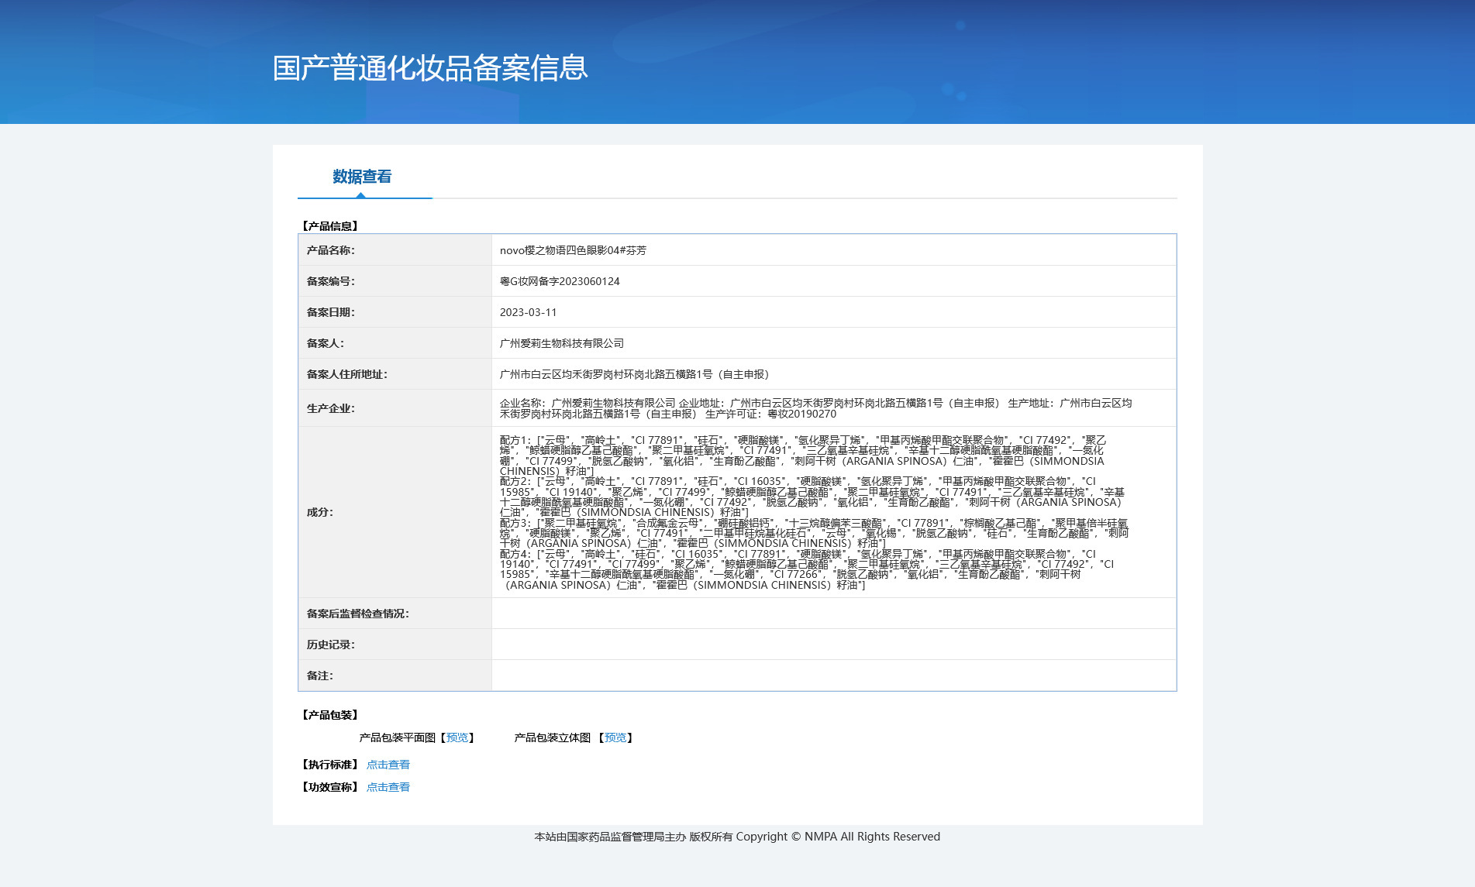
Task: Preview the 产品包装平面图 image
Action: (x=457, y=737)
